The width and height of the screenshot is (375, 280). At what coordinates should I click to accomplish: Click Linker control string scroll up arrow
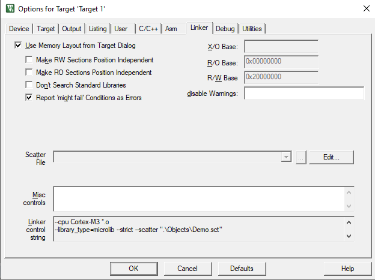tap(349, 222)
